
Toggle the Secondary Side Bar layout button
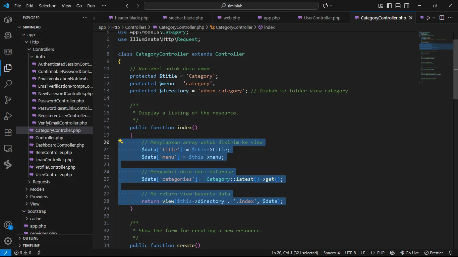[x=407, y=6]
